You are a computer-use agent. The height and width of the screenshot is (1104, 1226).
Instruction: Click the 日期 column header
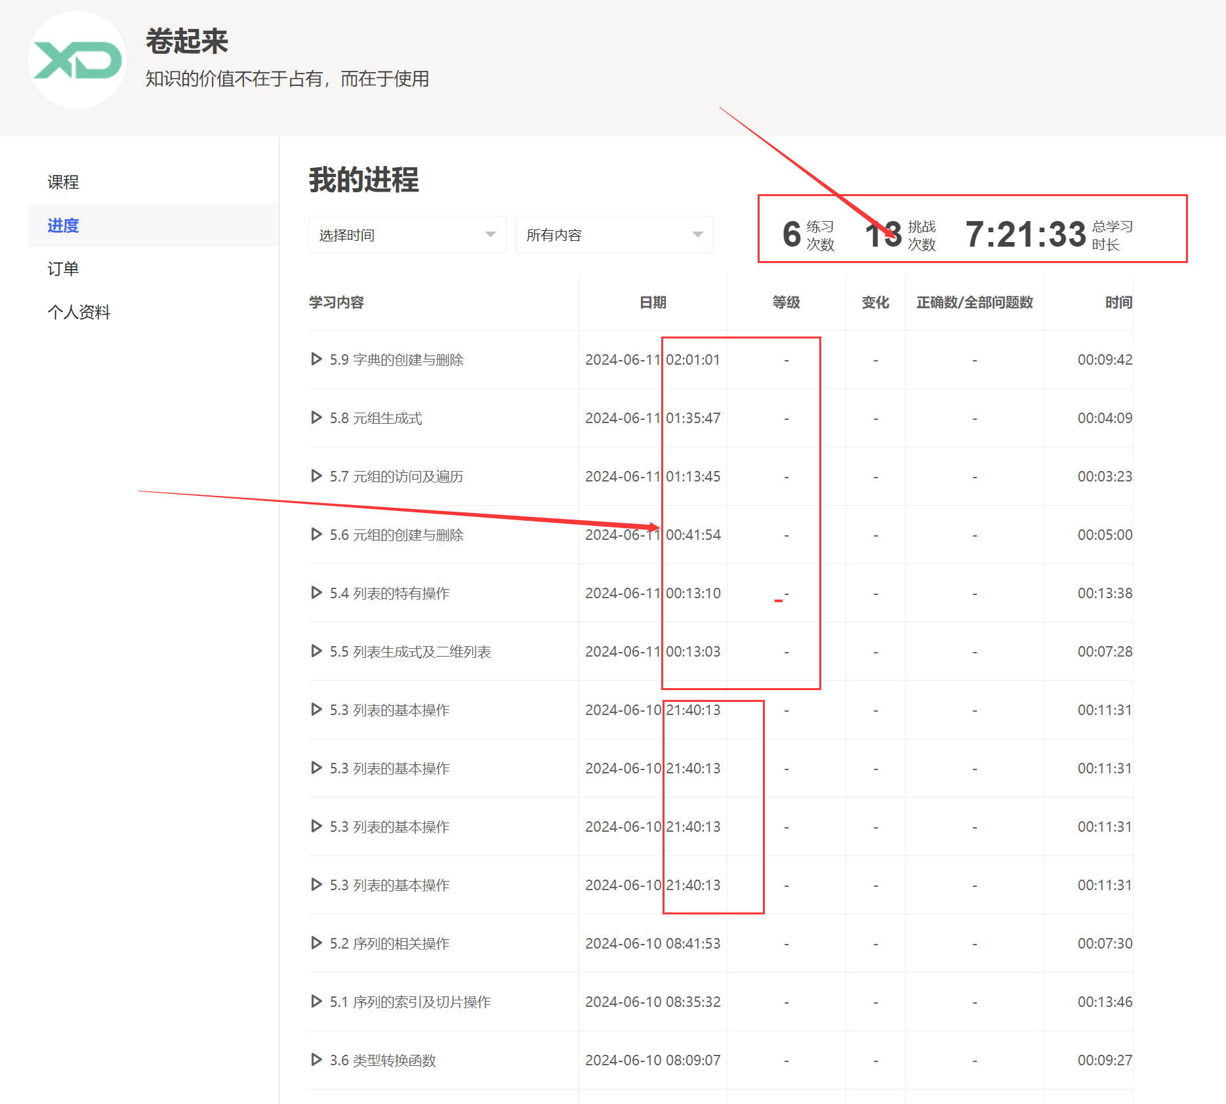653,302
